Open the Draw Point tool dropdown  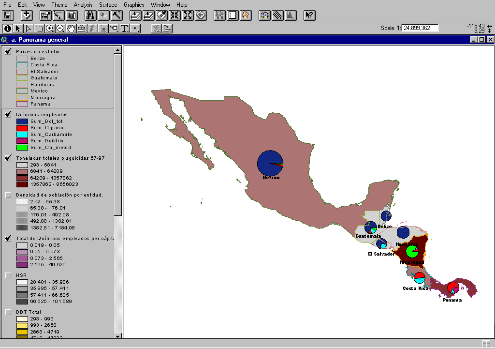(136, 29)
